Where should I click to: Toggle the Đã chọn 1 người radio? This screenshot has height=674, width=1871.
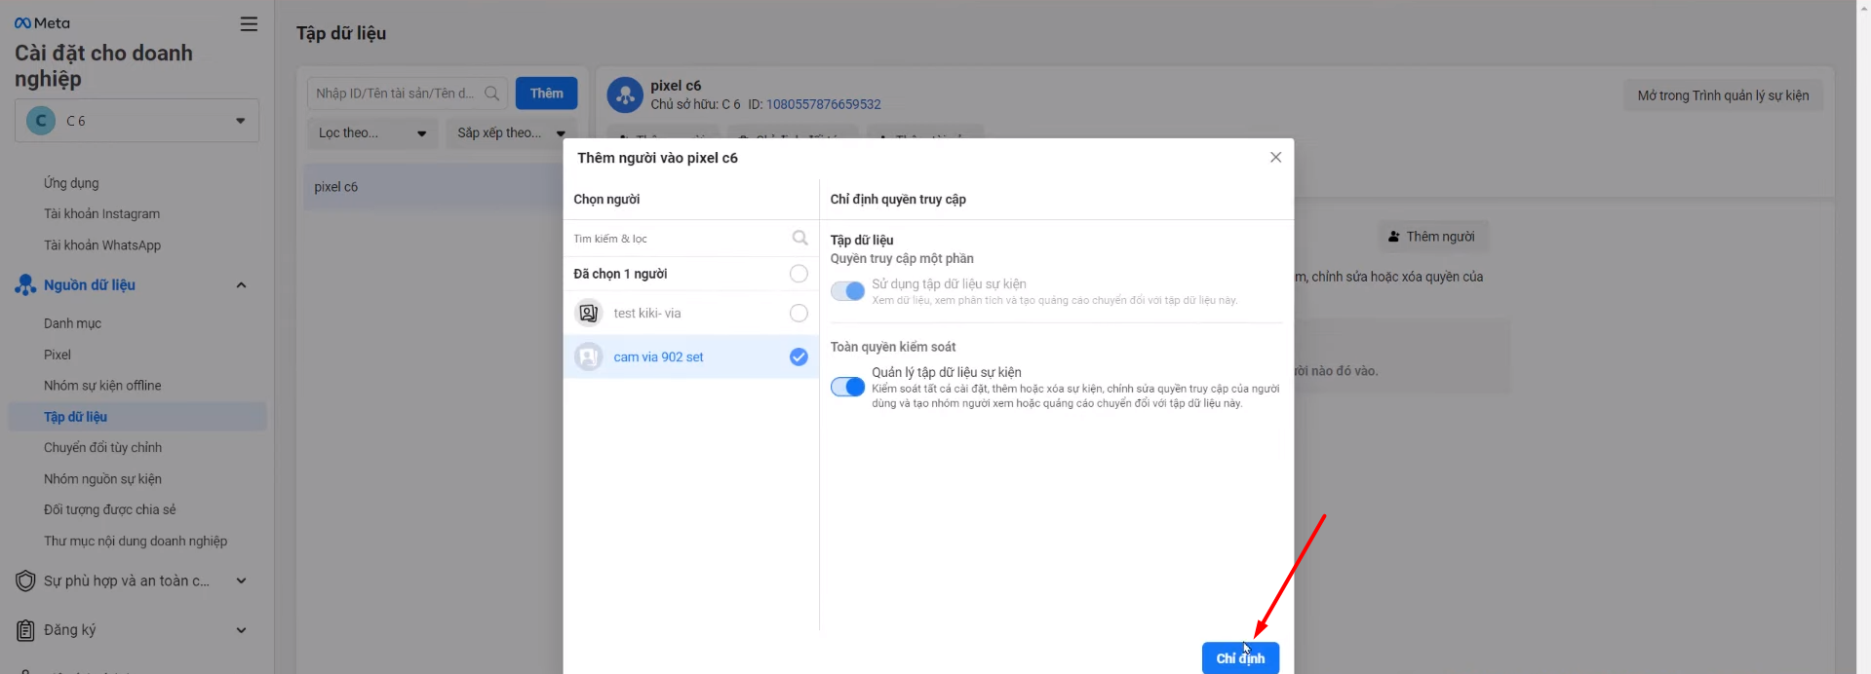pyautogui.click(x=799, y=274)
